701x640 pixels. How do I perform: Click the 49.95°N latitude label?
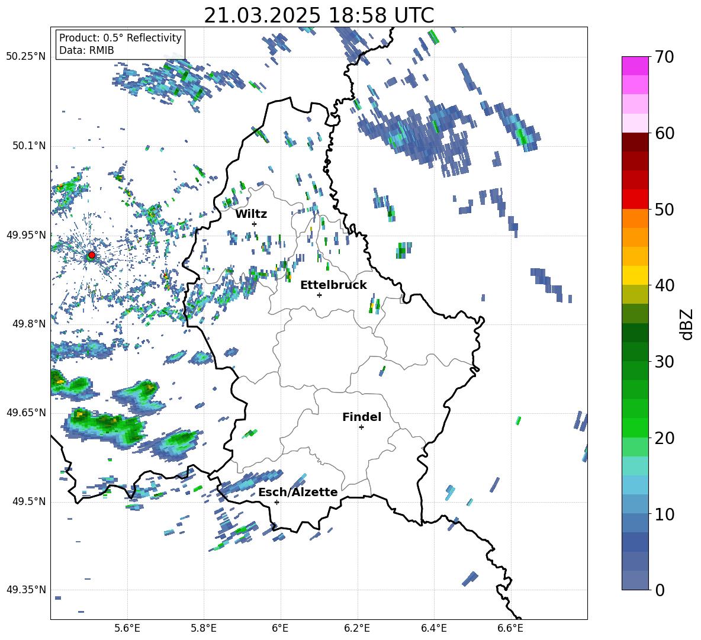coord(25,234)
